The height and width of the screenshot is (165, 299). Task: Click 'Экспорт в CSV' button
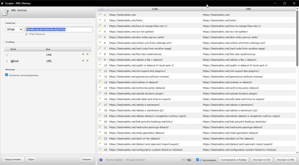pyautogui.click(x=262, y=160)
